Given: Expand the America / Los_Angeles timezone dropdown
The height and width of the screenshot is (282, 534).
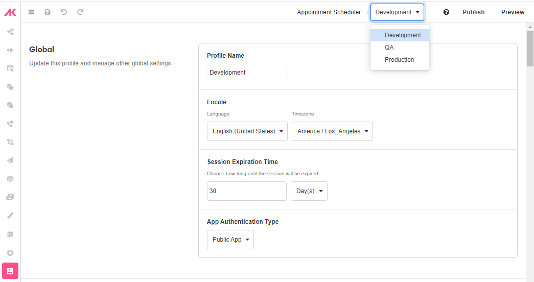Looking at the screenshot, I should [x=332, y=131].
